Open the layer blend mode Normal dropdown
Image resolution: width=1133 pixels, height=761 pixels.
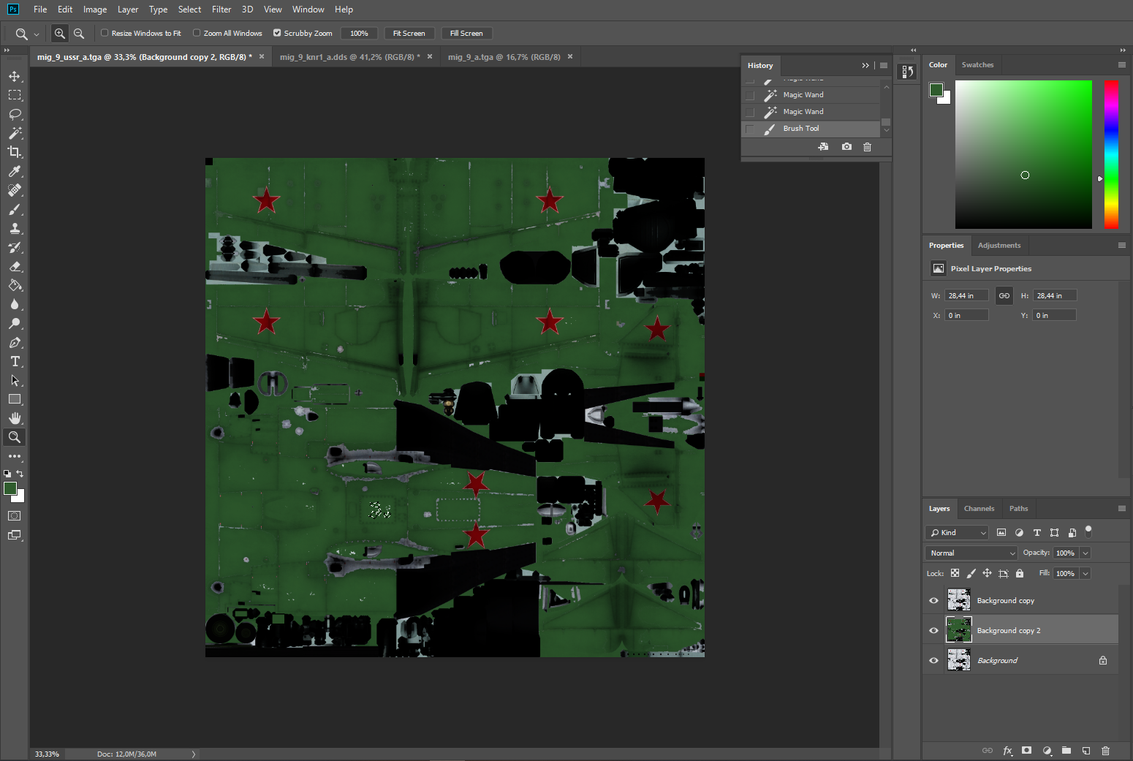point(971,553)
